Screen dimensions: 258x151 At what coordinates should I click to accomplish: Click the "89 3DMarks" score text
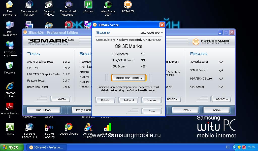[129, 46]
